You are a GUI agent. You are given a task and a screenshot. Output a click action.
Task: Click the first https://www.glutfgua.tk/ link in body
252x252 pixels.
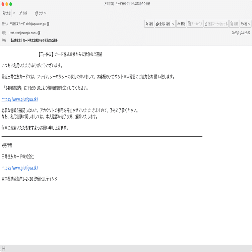[x=20, y=100]
